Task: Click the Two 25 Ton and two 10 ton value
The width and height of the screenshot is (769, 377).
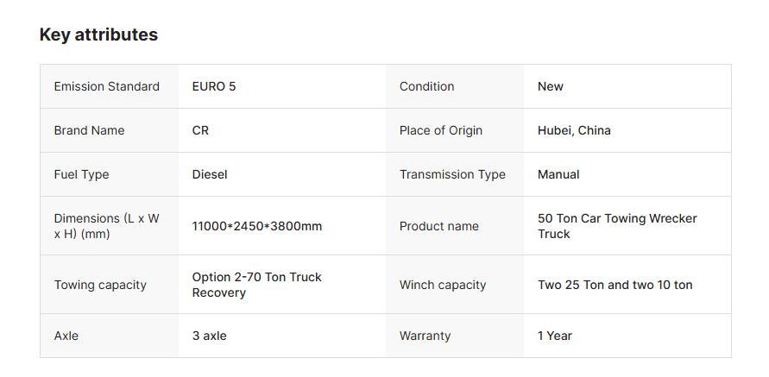Action: pyautogui.click(x=615, y=285)
